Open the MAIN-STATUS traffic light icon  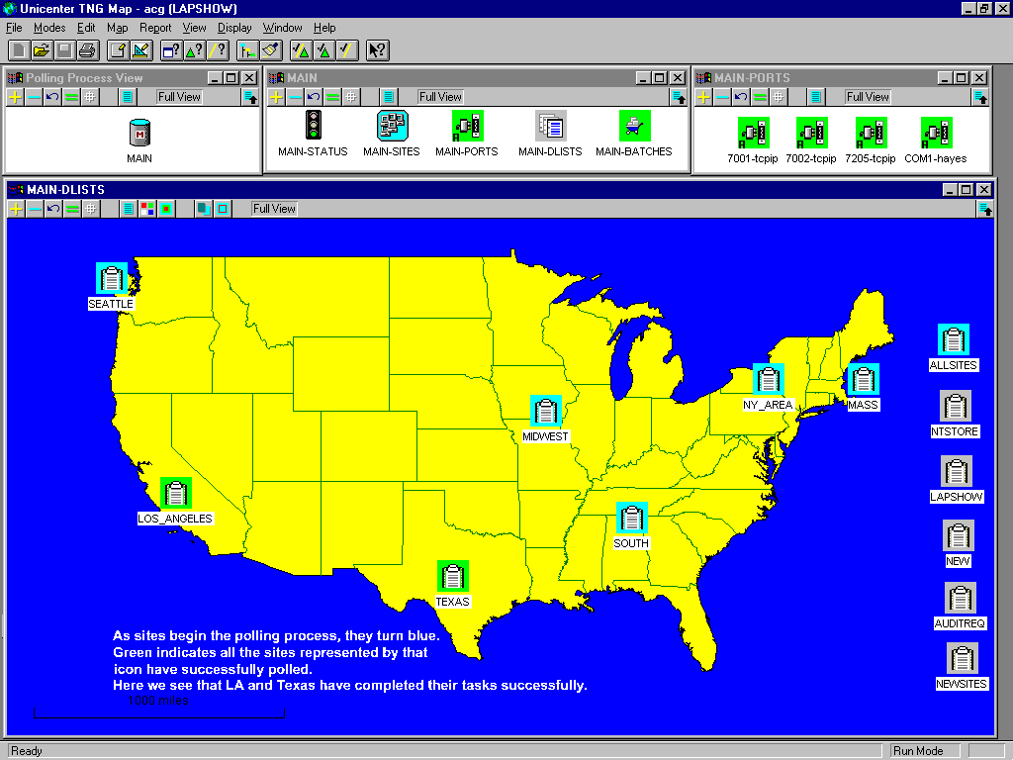[x=314, y=125]
